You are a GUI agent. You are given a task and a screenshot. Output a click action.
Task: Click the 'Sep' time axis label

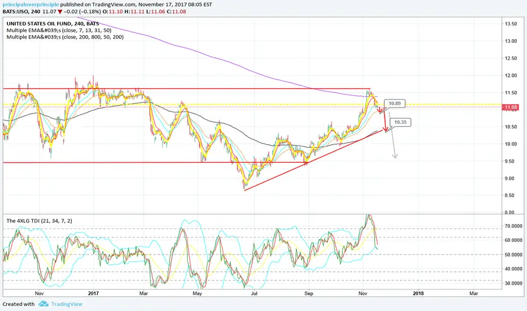click(309, 293)
